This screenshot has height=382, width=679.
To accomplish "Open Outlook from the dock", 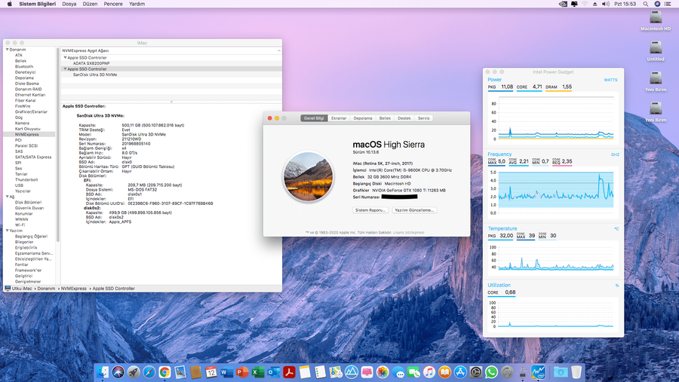I will coord(273,372).
